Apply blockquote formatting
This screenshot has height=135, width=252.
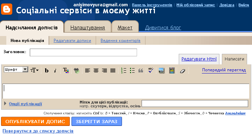pyautogui.click(x=141, y=70)
